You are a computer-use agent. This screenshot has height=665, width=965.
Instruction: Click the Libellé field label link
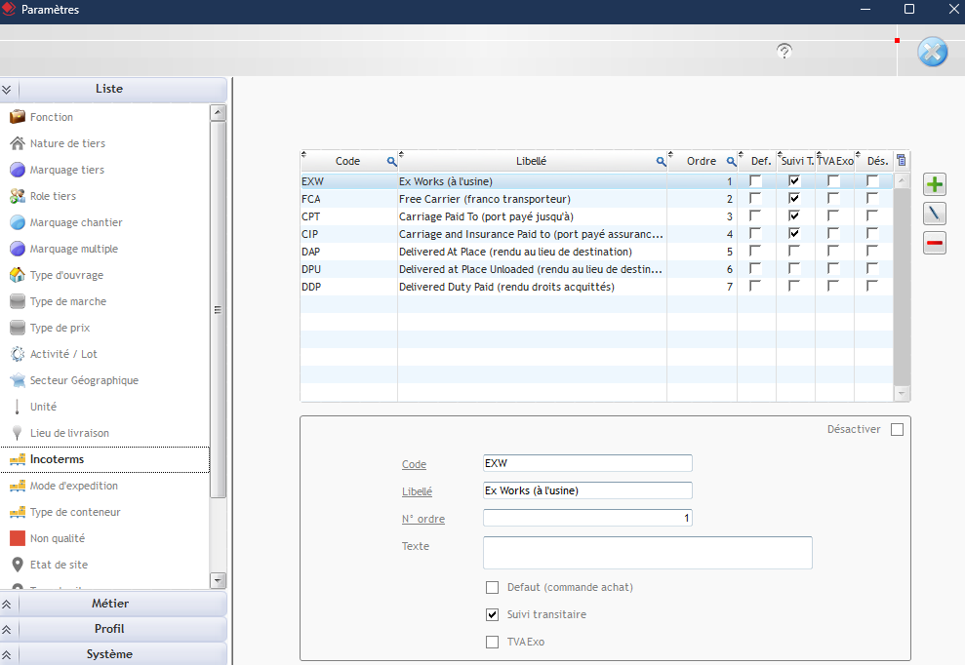tap(417, 491)
